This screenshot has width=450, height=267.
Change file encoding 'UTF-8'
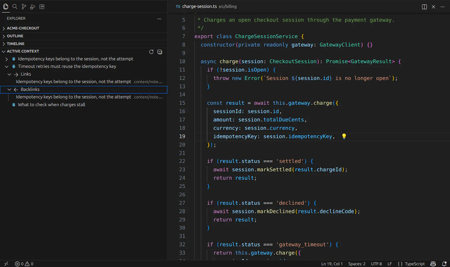tap(376, 264)
